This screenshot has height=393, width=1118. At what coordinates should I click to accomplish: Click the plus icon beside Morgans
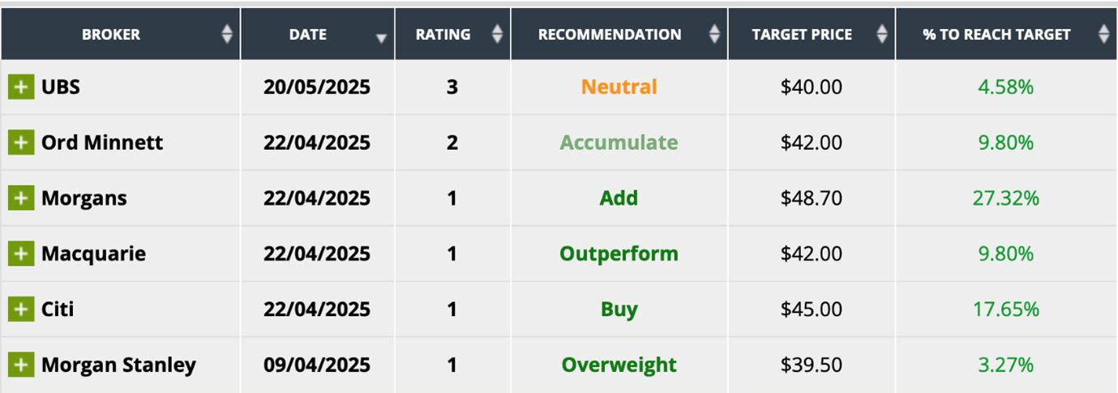(x=21, y=198)
